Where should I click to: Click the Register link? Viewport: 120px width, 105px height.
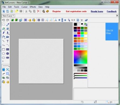tap(57, 11)
